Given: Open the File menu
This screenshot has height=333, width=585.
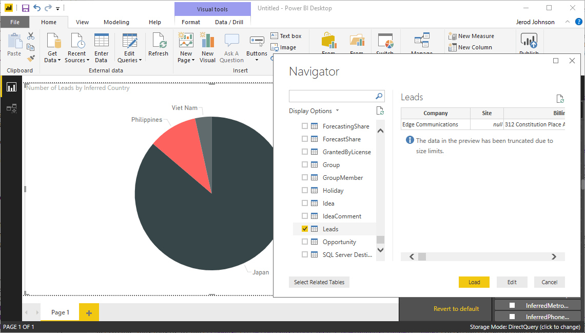Looking at the screenshot, I should [15, 22].
